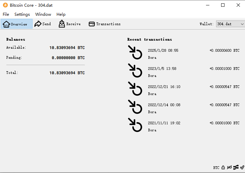
Task: Click the 2022/12/21 16:10 transaction icon
Action: coord(135,89)
